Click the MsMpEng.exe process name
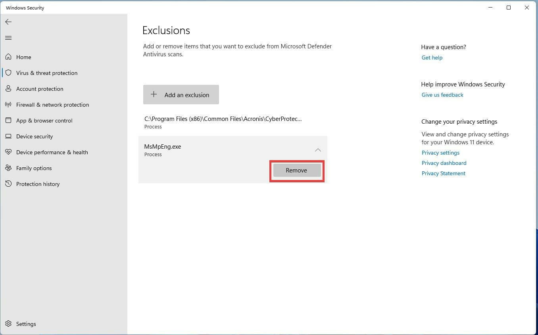 (163, 147)
